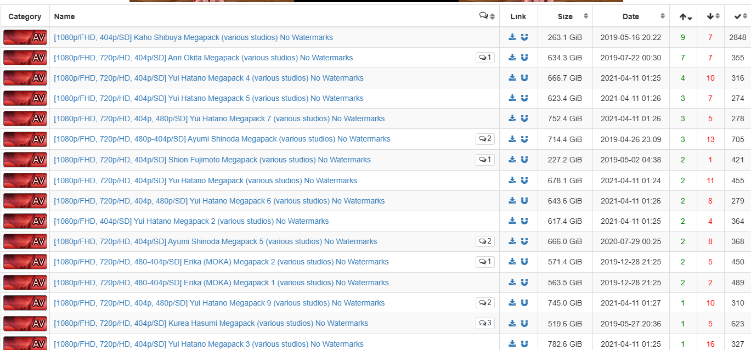
Task: Open magnet link for the 263.1 GiB row
Action: tap(524, 37)
